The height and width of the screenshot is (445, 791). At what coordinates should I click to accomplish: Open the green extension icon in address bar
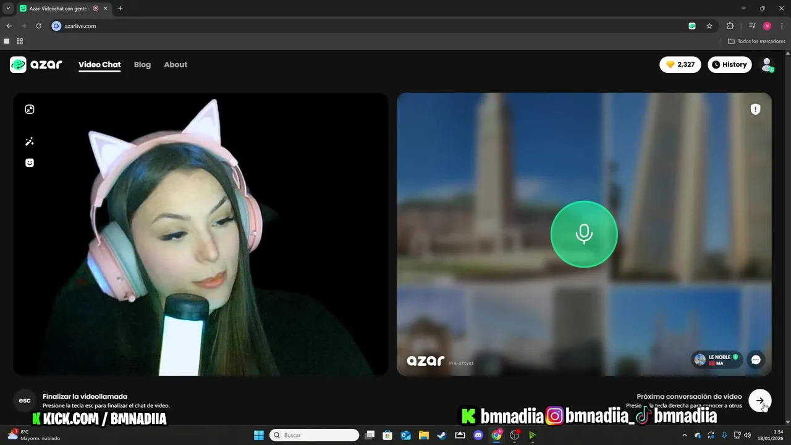692,26
